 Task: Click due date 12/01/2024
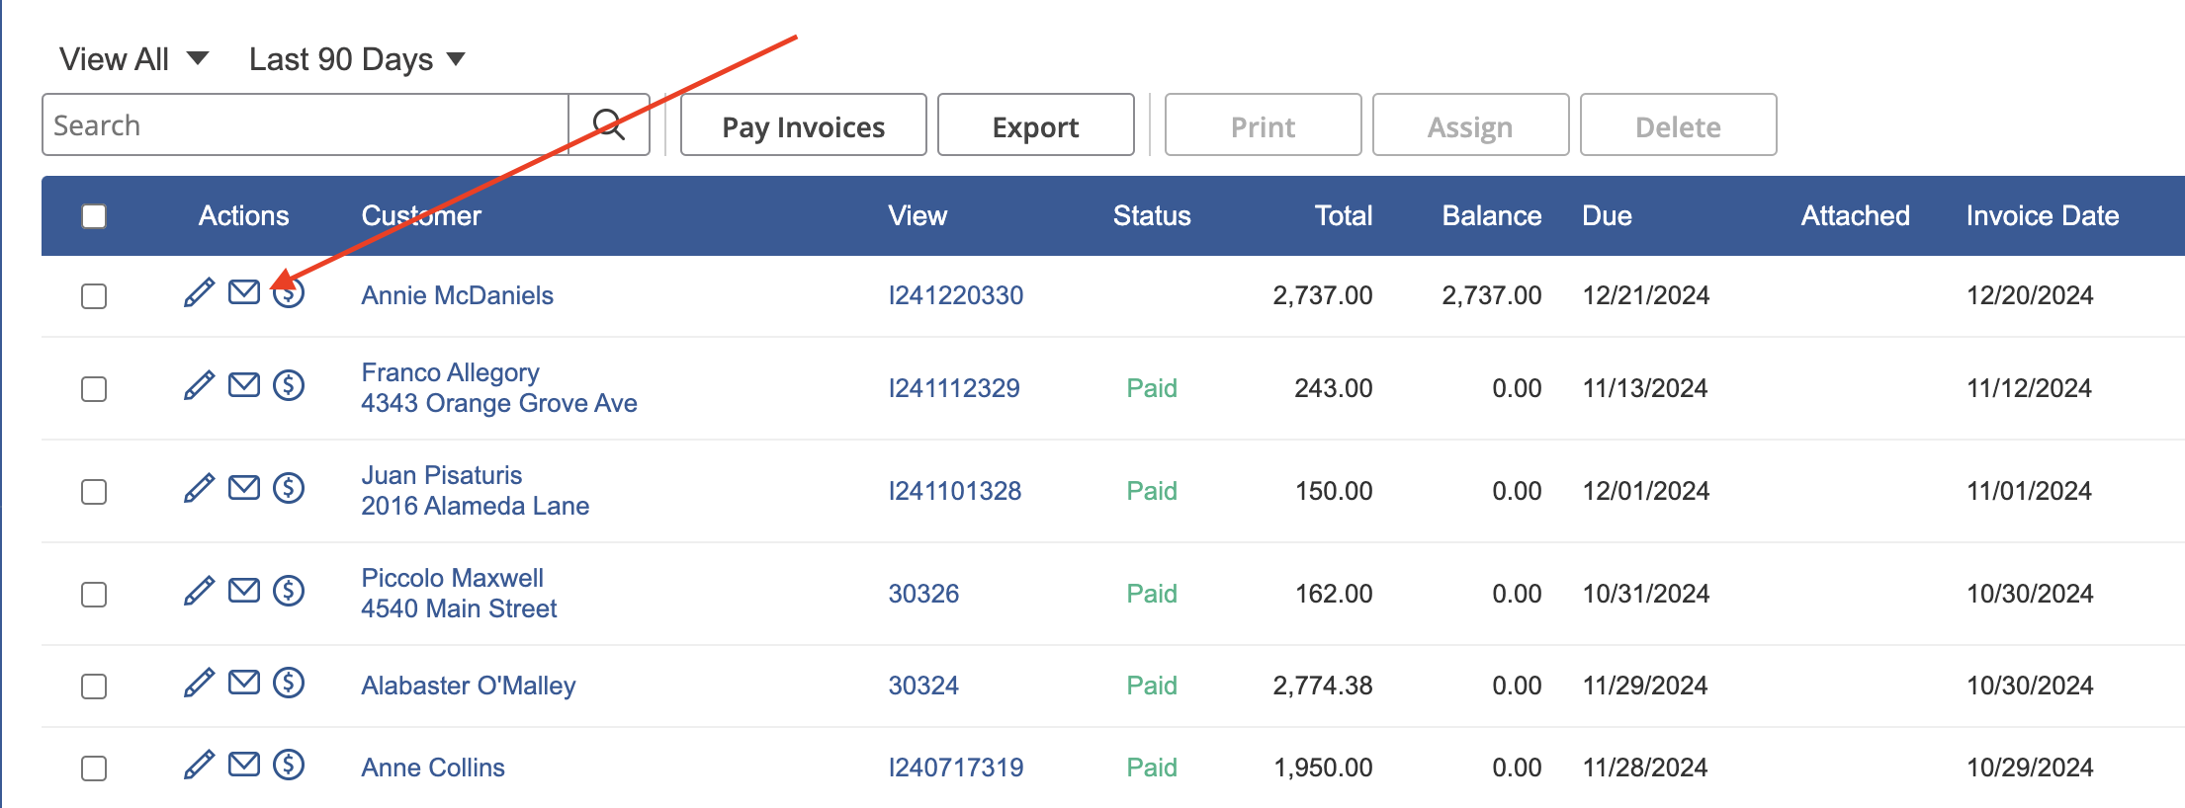pyautogui.click(x=1646, y=491)
